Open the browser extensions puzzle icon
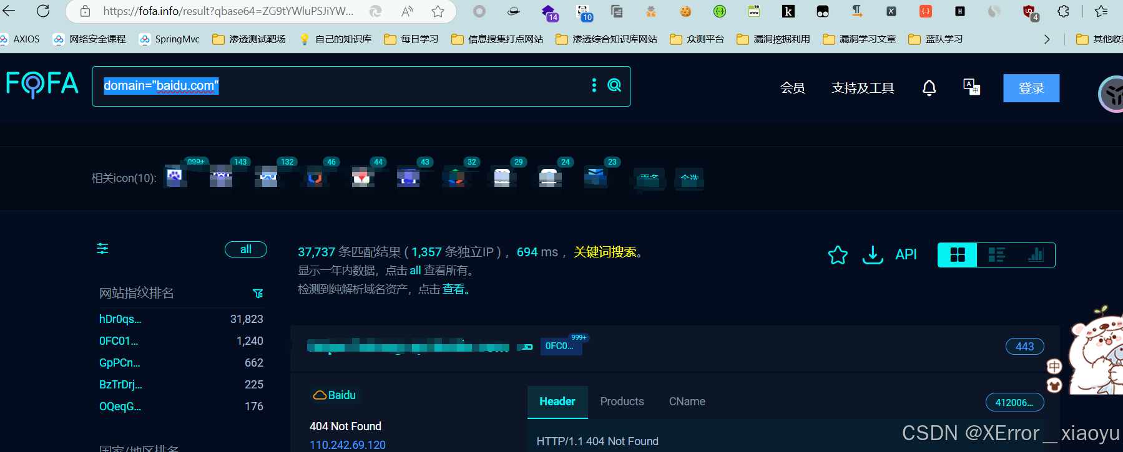Viewport: 1123px width, 452px height. (x=1063, y=11)
